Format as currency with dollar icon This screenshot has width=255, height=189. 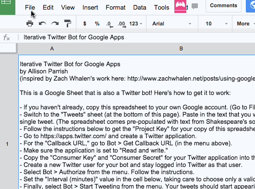(85, 24)
